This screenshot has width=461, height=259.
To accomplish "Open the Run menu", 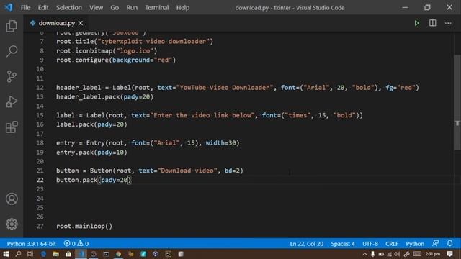I will [132, 8].
